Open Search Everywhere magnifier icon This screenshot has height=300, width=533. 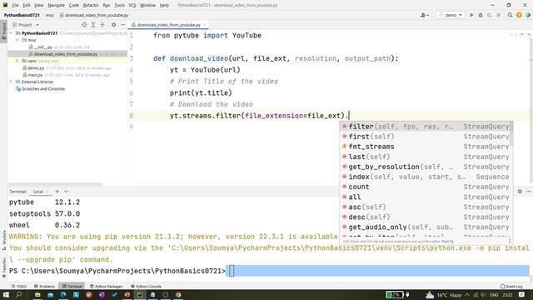click(510, 15)
